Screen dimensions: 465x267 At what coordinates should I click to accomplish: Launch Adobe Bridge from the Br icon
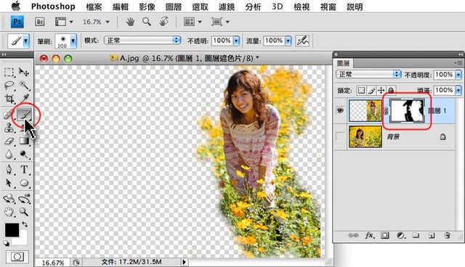(39, 22)
